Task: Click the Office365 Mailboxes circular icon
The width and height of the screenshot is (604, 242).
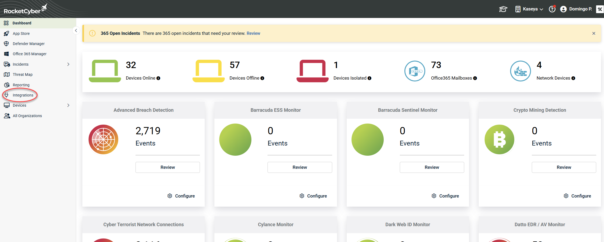Action: click(415, 71)
